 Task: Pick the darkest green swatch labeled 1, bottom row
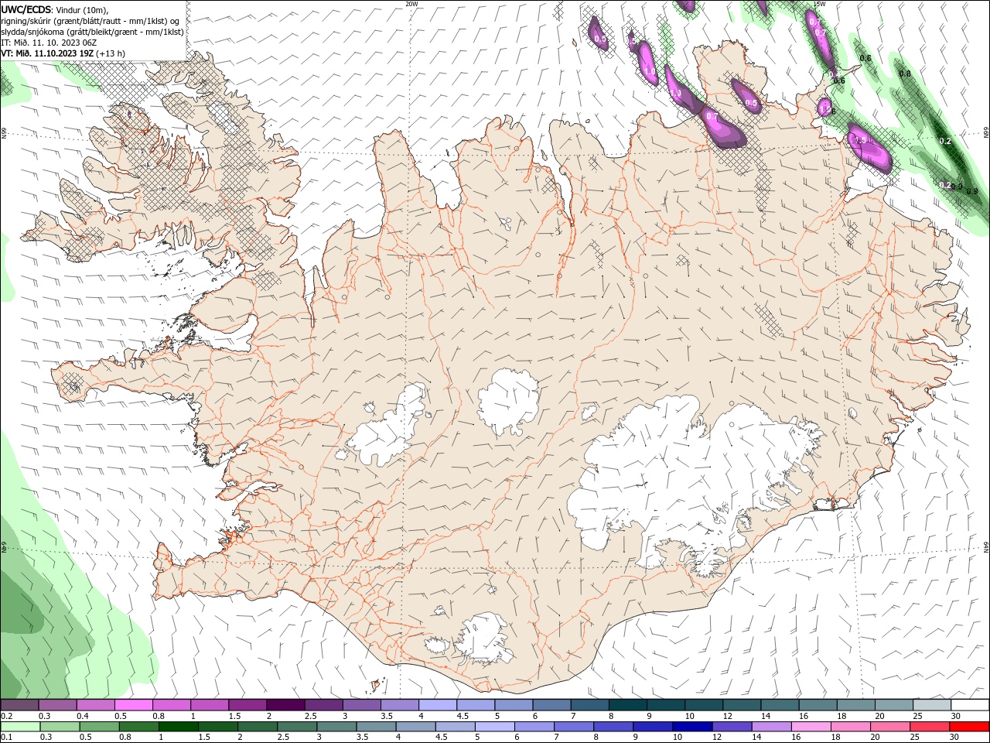pos(178,727)
